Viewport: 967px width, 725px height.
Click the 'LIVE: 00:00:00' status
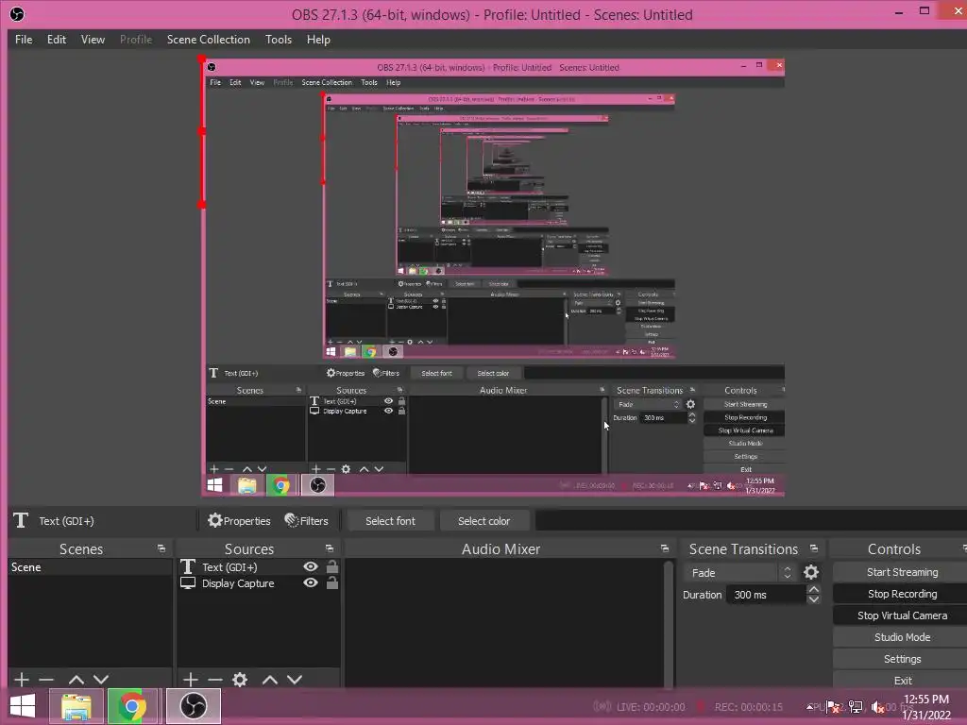pos(651,707)
